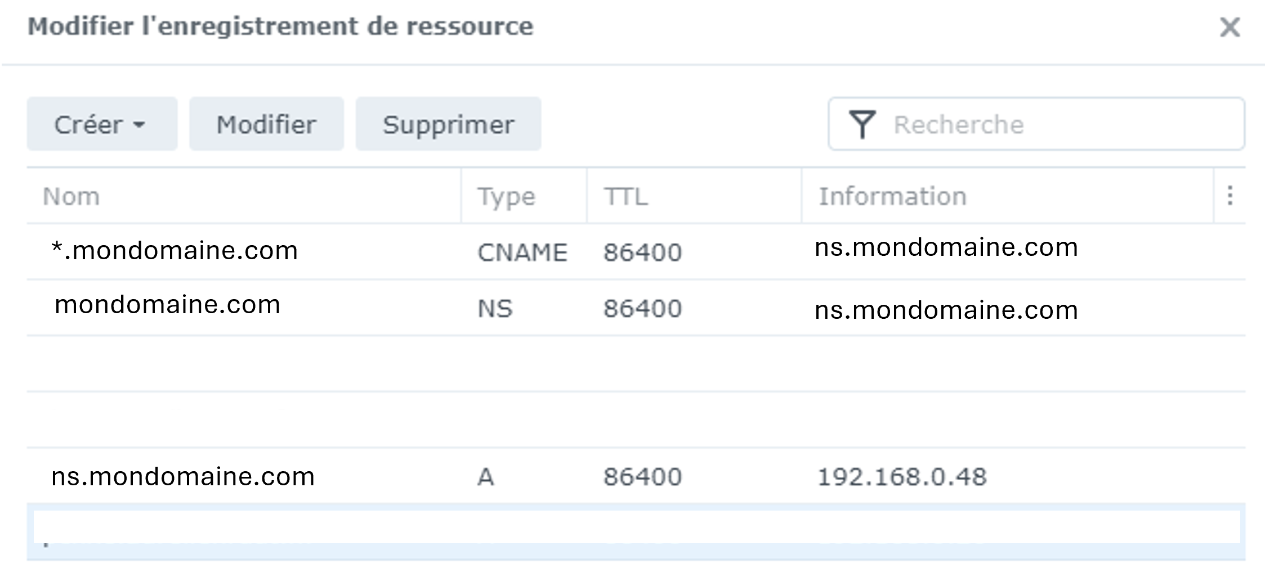The image size is (1265, 582).
Task: Sort by the Nom column header
Action: tap(71, 196)
